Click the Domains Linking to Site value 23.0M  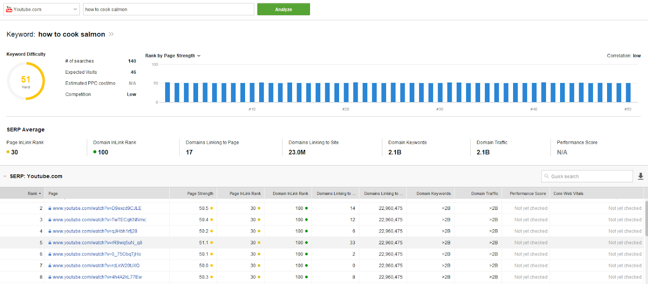coord(297,152)
